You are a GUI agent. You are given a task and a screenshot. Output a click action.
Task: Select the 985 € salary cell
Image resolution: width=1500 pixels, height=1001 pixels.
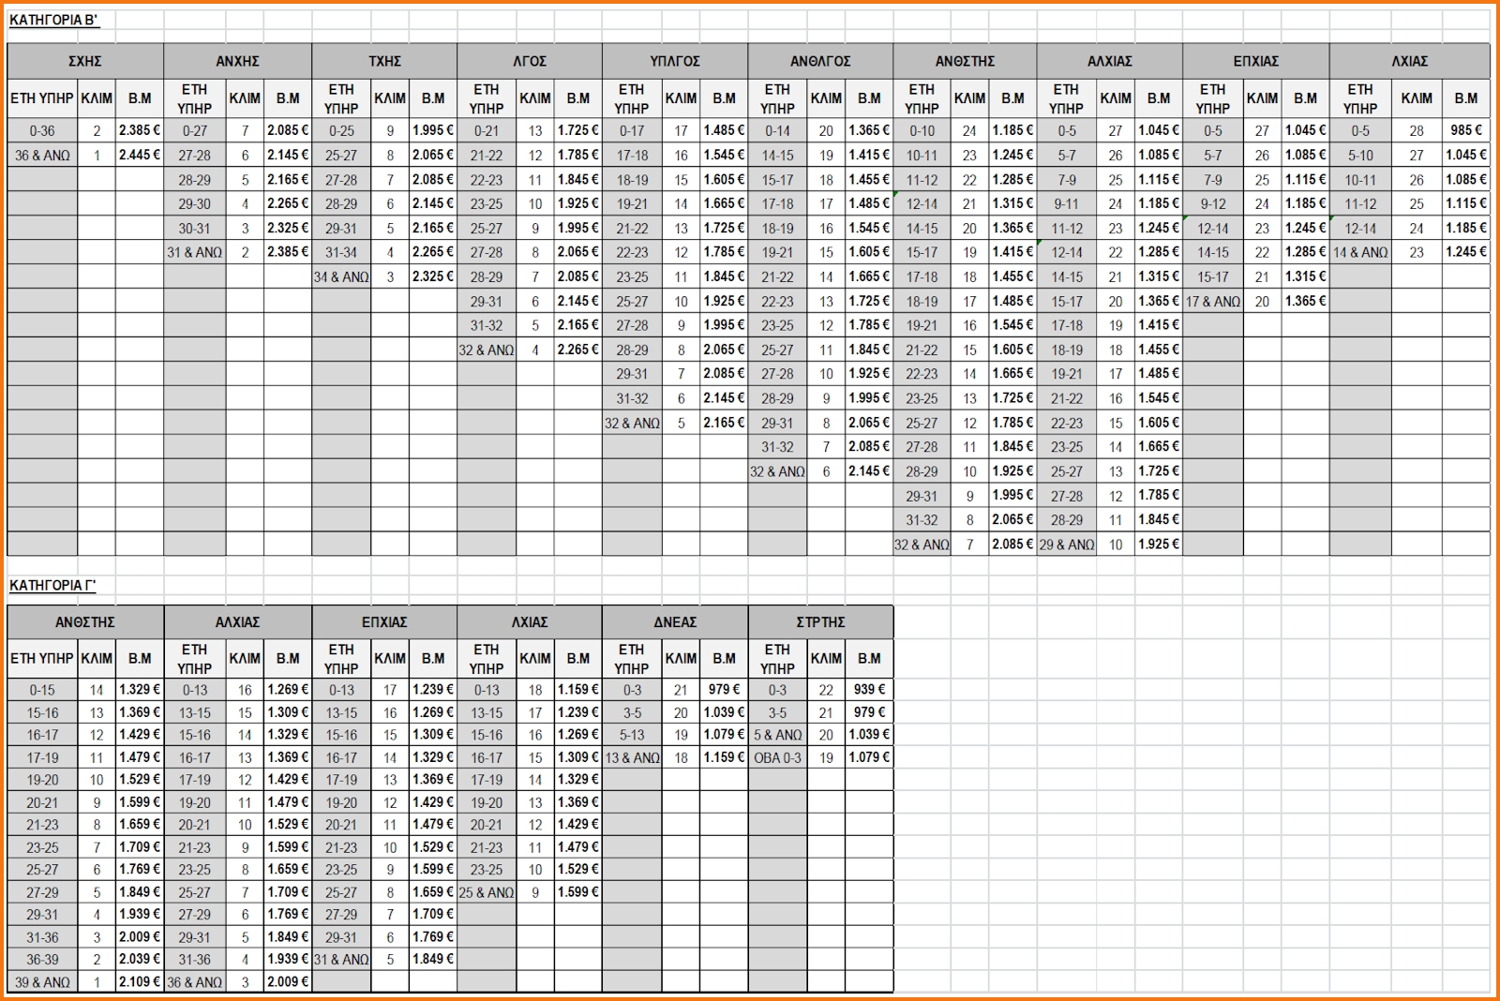[1466, 130]
